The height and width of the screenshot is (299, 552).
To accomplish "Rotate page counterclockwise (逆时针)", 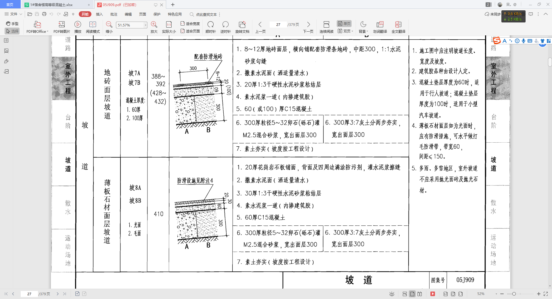I will (x=225, y=27).
